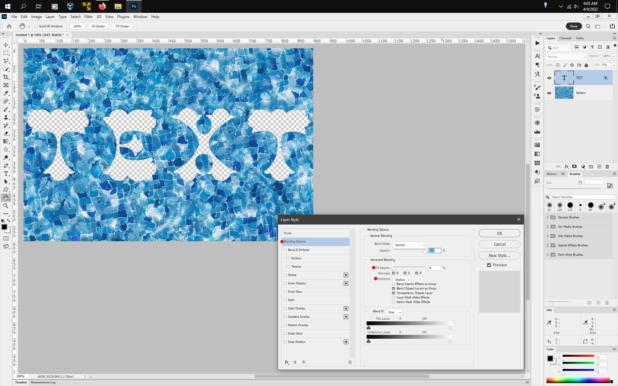Open Firefox from the taskbar
The height and width of the screenshot is (386, 618).
[x=102, y=6]
